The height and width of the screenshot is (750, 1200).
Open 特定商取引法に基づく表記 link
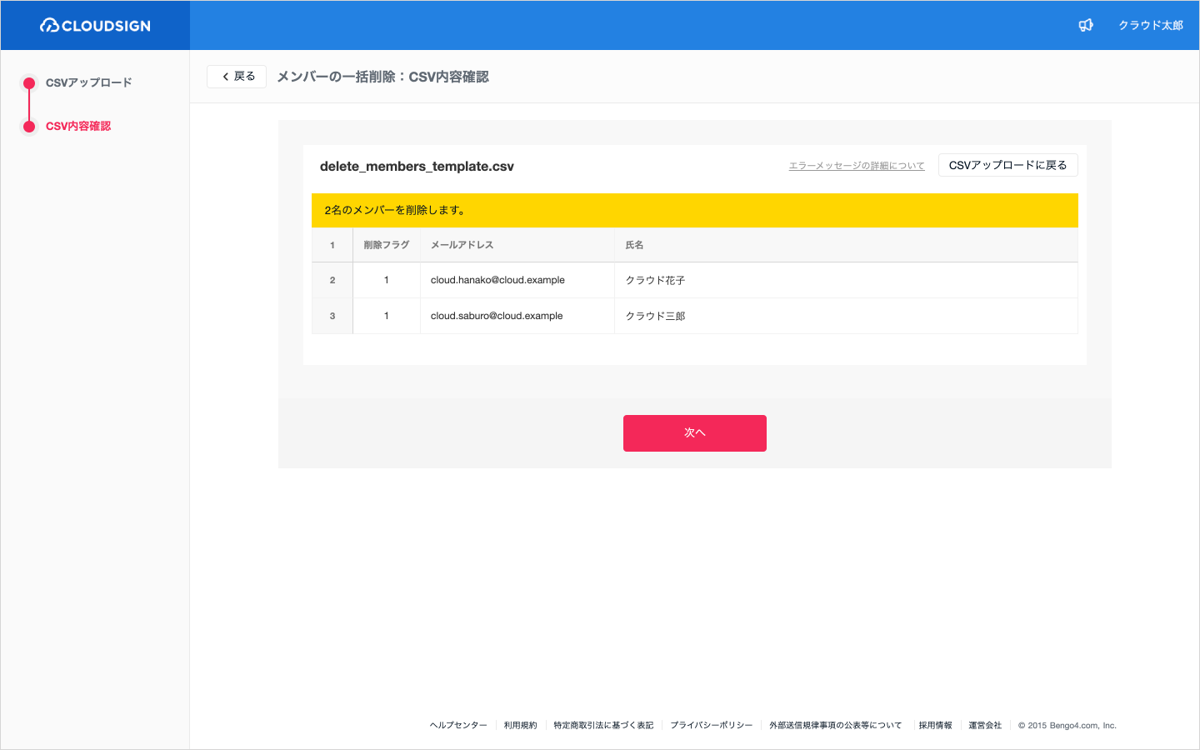click(603, 725)
